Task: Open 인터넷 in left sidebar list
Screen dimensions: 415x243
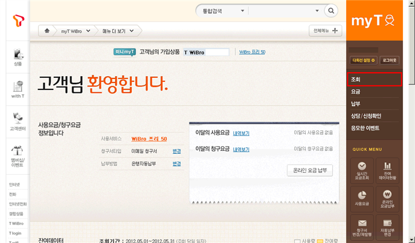Action: (14, 185)
